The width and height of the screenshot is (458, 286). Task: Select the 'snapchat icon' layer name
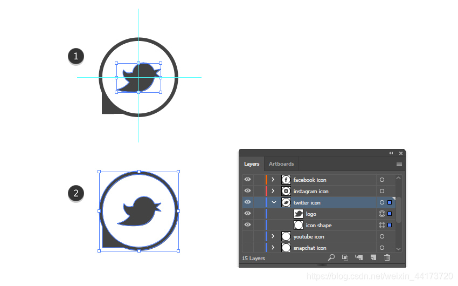coord(310,248)
